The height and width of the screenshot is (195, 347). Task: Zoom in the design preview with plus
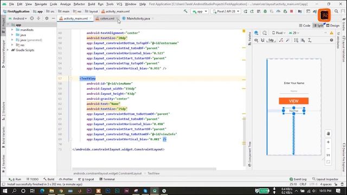tap(328, 142)
